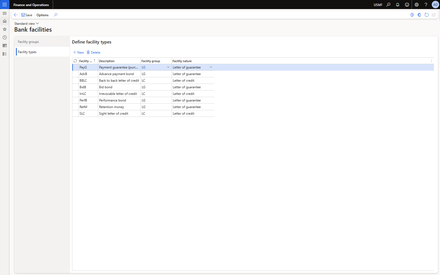Image resolution: width=440 pixels, height=275 pixels.
Task: Expand the navigation pane hamburger menu
Action: pos(5,13)
